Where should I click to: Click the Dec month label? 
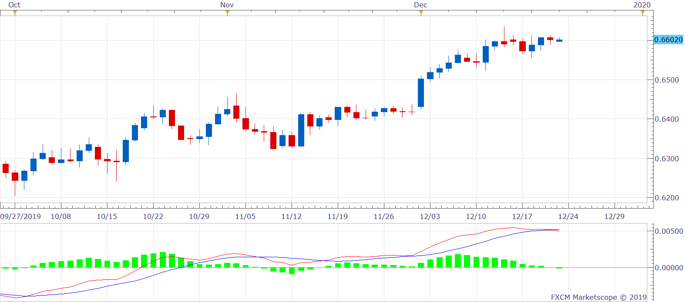[420, 5]
